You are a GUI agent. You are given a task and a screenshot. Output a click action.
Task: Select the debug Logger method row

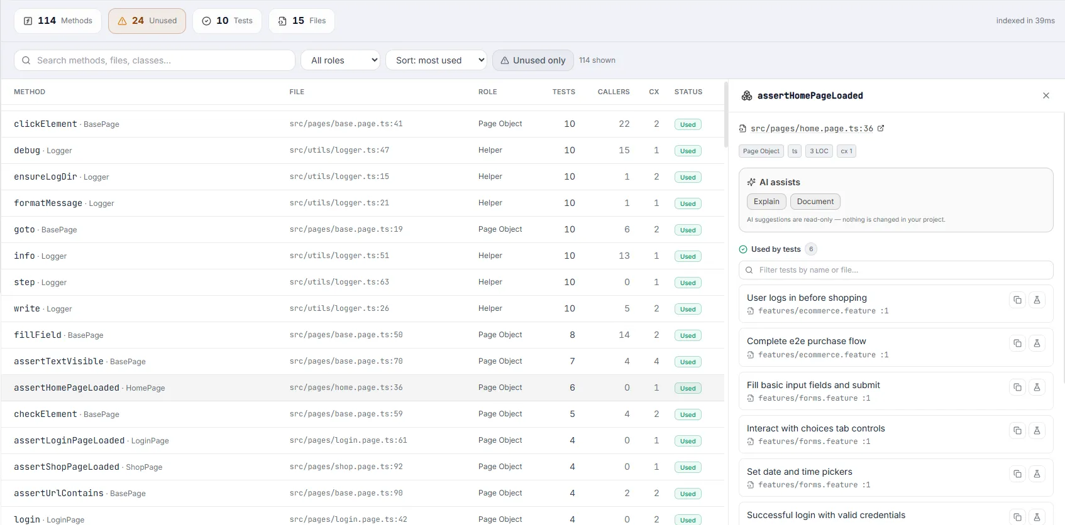(x=362, y=150)
